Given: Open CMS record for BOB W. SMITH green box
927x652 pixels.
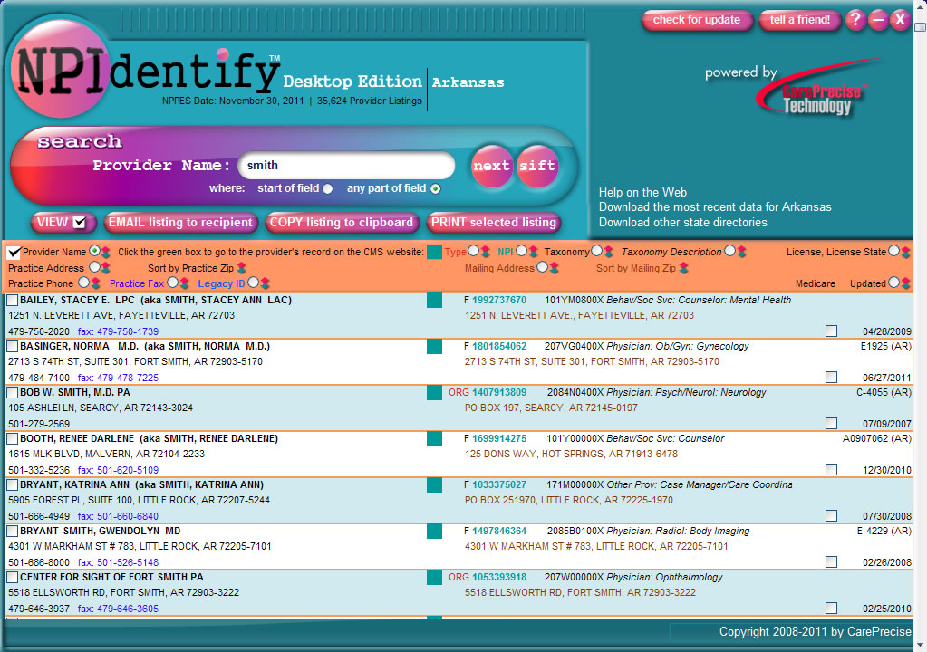Looking at the screenshot, I should [x=434, y=393].
